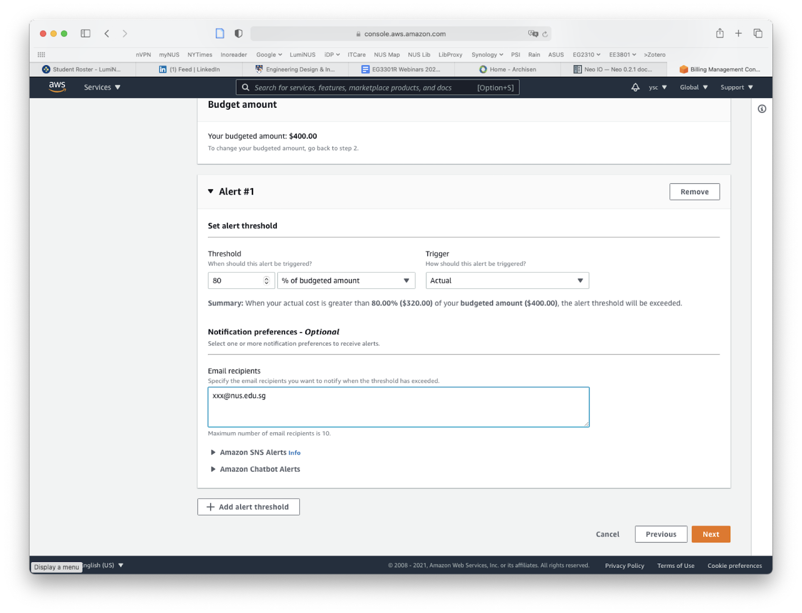Open the Trigger 'Actual' dropdown

507,280
